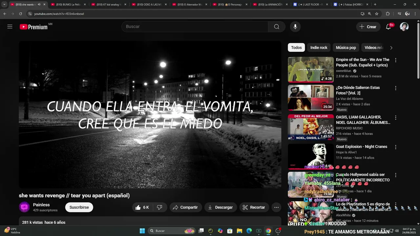Open a new browser tab
This screenshot has height=236, width=420.
pyautogui.click(x=375, y=5)
